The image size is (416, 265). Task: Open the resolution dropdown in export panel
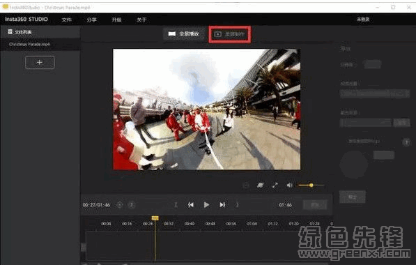pyautogui.click(x=372, y=65)
